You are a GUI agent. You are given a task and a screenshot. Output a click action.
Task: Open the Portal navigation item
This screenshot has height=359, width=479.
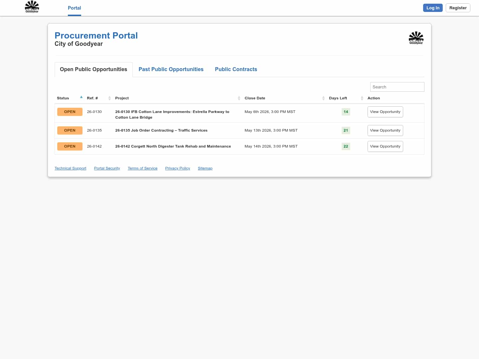[74, 8]
